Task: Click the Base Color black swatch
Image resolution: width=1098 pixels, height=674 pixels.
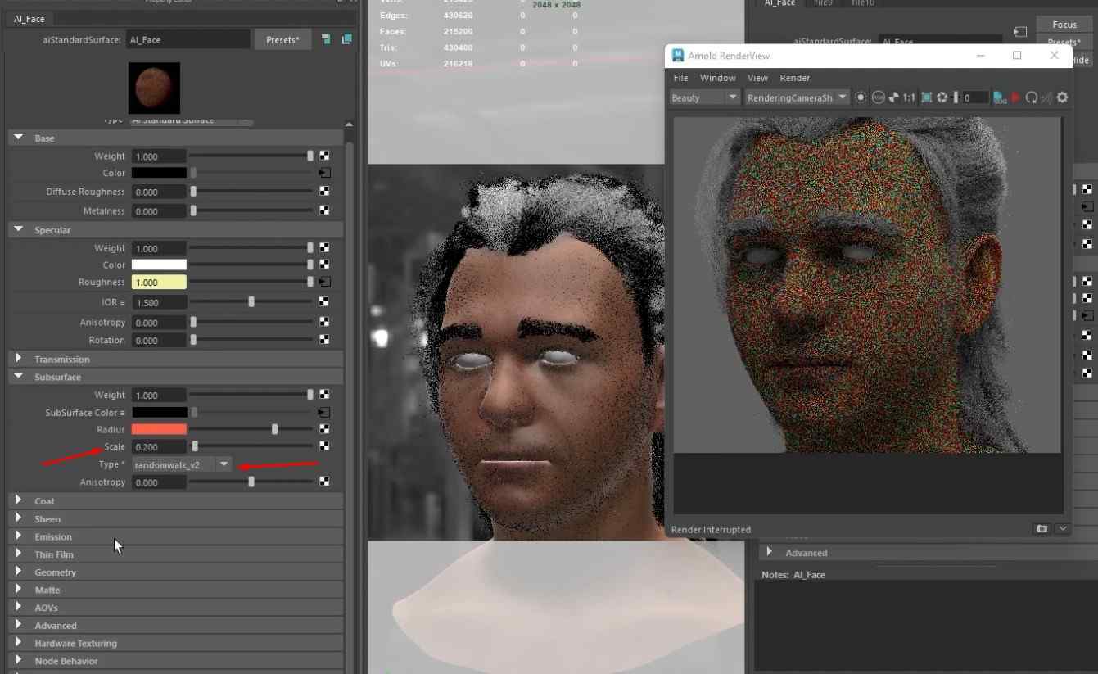Action: pyautogui.click(x=159, y=173)
